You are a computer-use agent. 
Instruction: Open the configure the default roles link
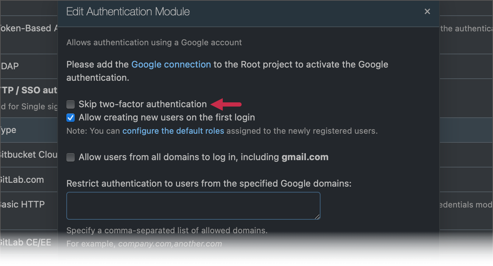tap(173, 131)
